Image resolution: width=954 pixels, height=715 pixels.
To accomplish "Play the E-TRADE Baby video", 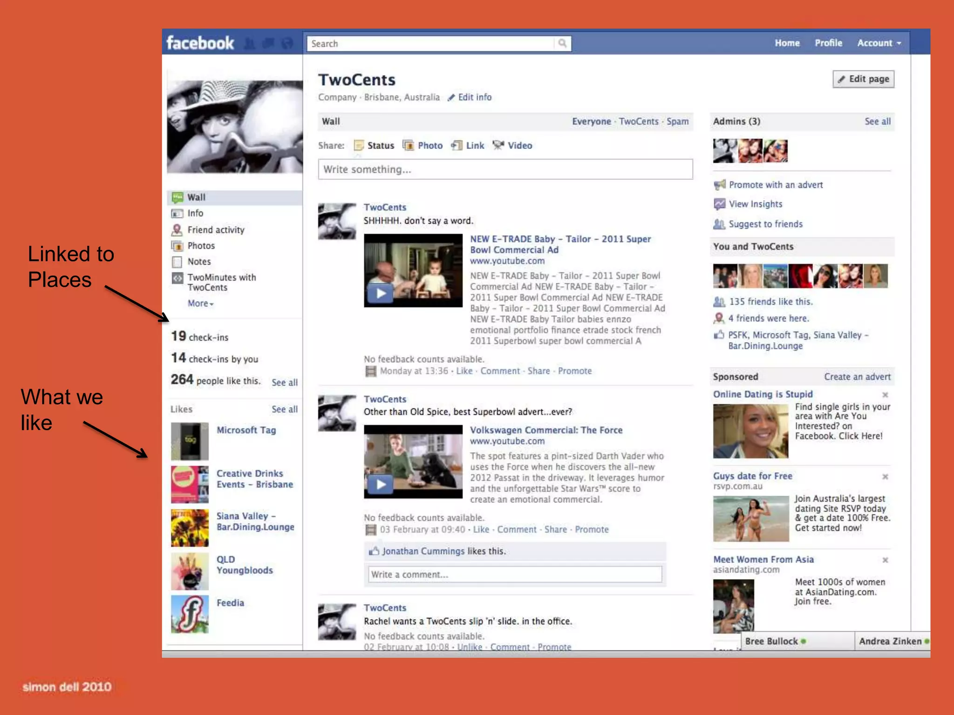I will click(x=381, y=293).
